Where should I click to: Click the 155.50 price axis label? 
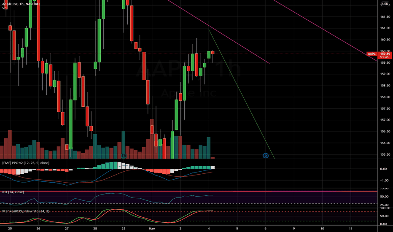tap(385, 154)
